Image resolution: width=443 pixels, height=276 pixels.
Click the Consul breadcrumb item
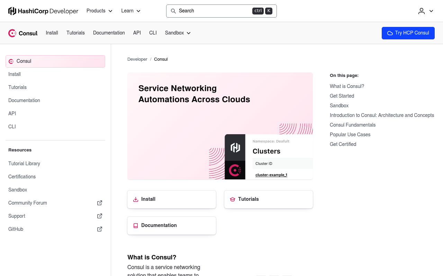pos(161,59)
